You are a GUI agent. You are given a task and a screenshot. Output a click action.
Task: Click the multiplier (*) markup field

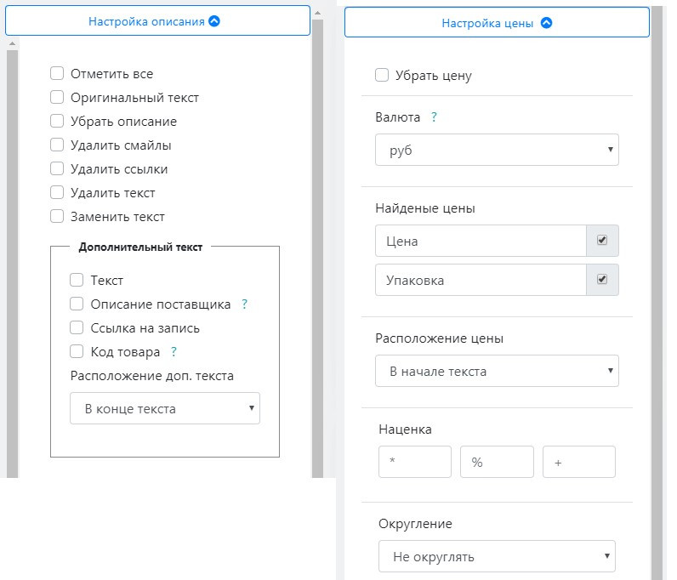pos(415,462)
